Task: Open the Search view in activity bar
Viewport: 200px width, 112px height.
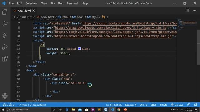Action: click(x=5, y=24)
